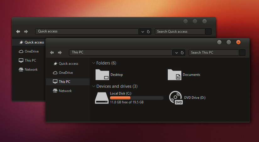Select the Documents folder icon
Screen dimensions: 259x142
tap(175, 75)
